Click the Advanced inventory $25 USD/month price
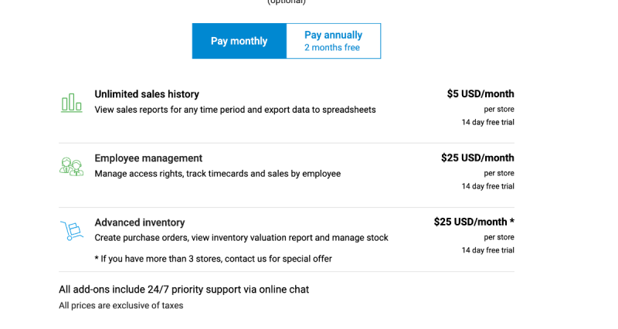Screen dimensions: 618x329 (474, 222)
